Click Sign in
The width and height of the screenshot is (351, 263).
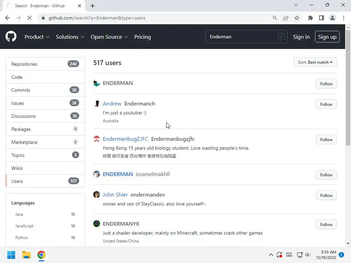[x=301, y=37]
